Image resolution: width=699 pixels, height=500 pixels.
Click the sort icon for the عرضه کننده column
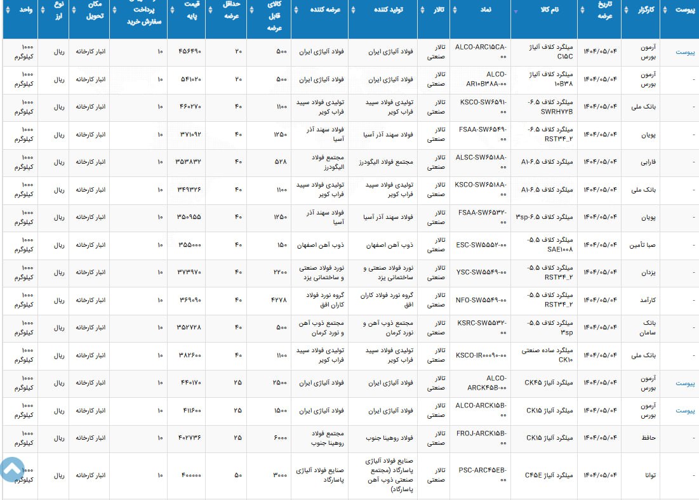[x=296, y=10]
